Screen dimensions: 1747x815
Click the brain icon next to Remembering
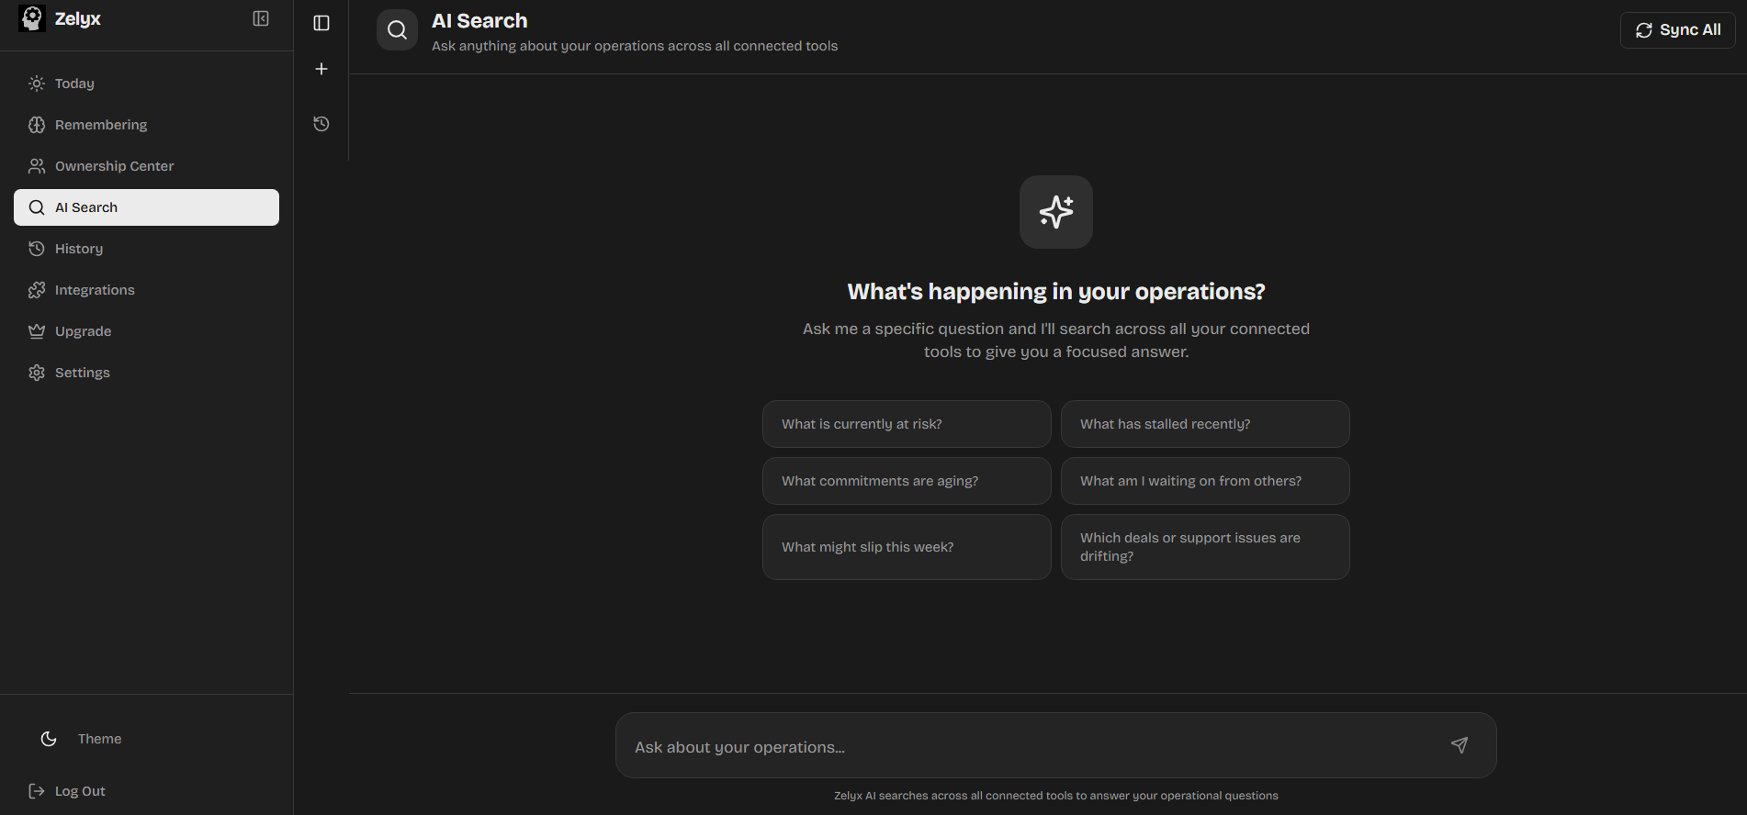(37, 125)
